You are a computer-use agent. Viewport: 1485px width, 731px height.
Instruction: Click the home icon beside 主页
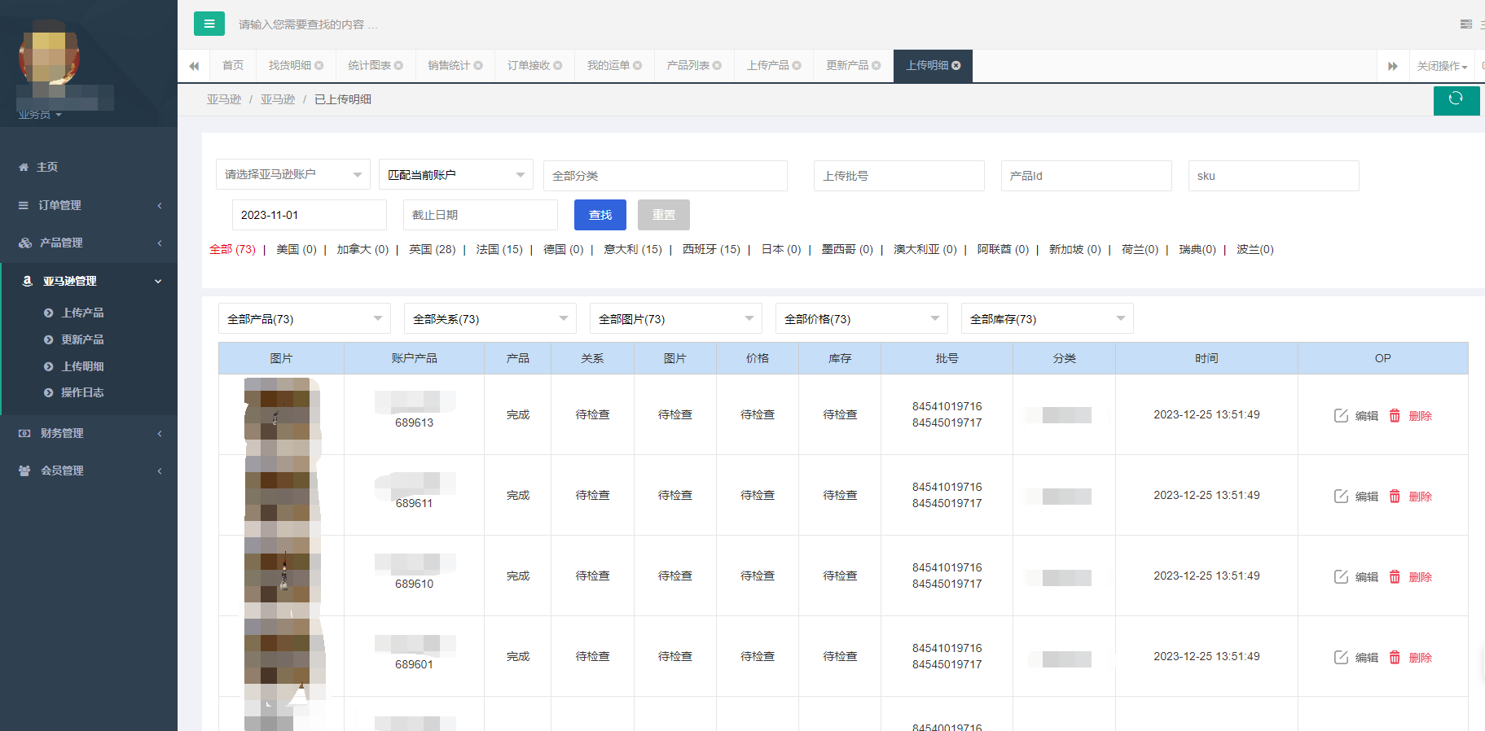click(x=24, y=167)
